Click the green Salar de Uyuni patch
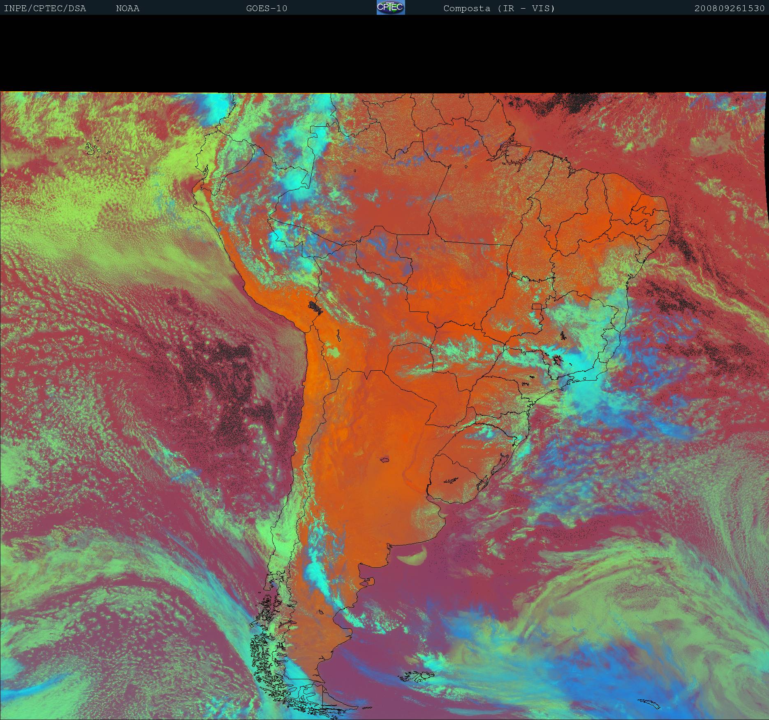Viewport: 769px width, 720px height. pyautogui.click(x=334, y=352)
